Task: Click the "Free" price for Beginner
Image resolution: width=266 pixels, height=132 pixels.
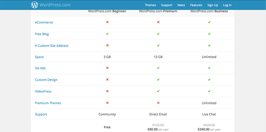Action: tap(107, 127)
